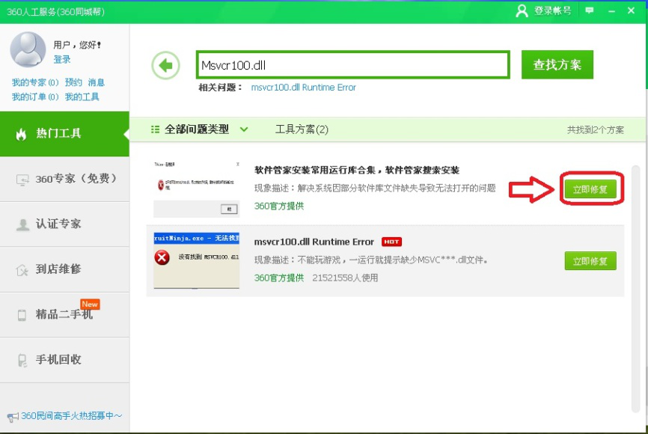This screenshot has height=434, width=648.
Task: Click the repair icon beside 到店维修
Action: [22, 270]
